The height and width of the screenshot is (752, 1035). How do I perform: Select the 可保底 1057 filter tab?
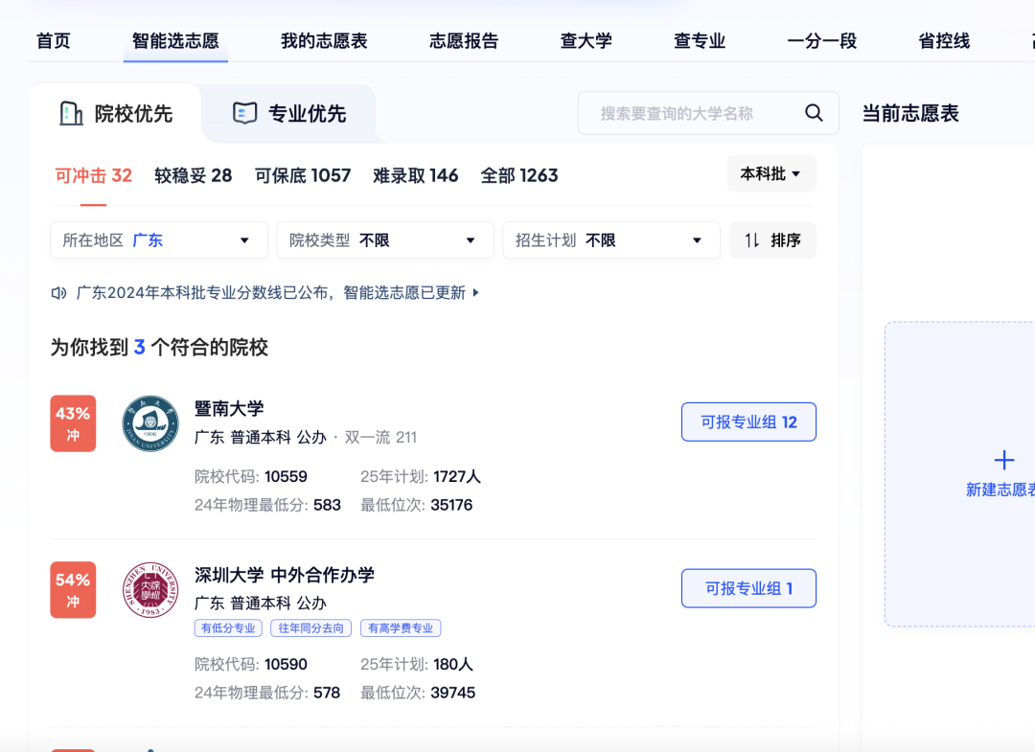303,175
